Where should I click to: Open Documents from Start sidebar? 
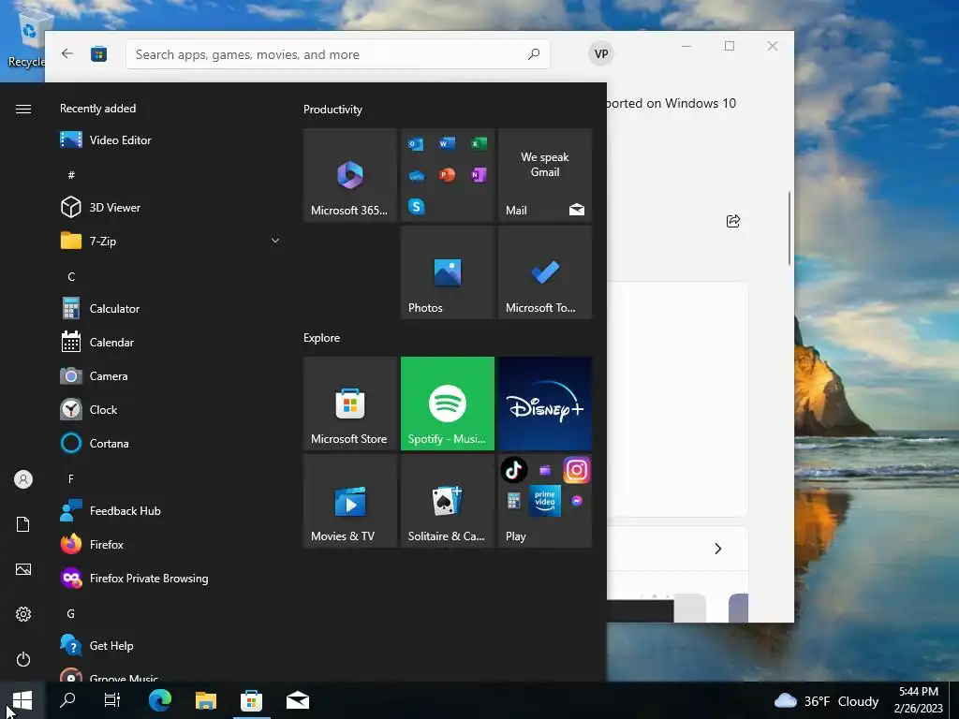(x=23, y=524)
